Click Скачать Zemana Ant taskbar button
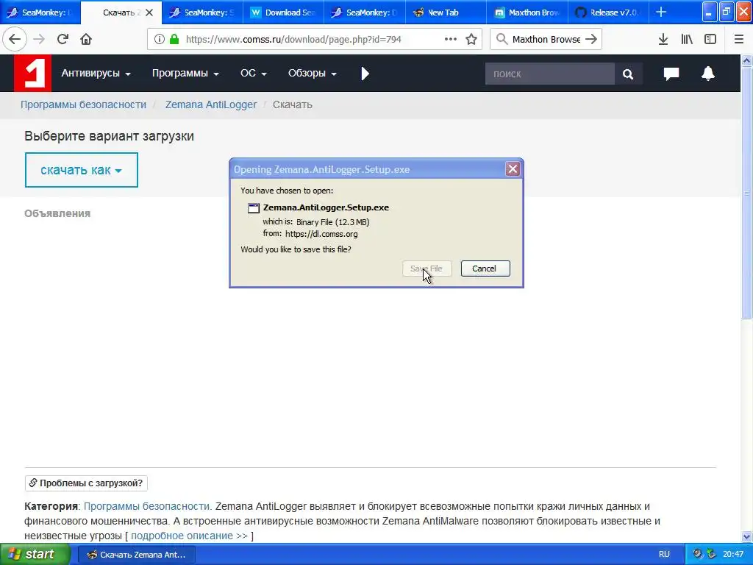 [137, 555]
